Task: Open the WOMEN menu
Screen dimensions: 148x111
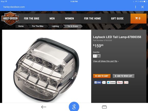Action: coord(69,18)
